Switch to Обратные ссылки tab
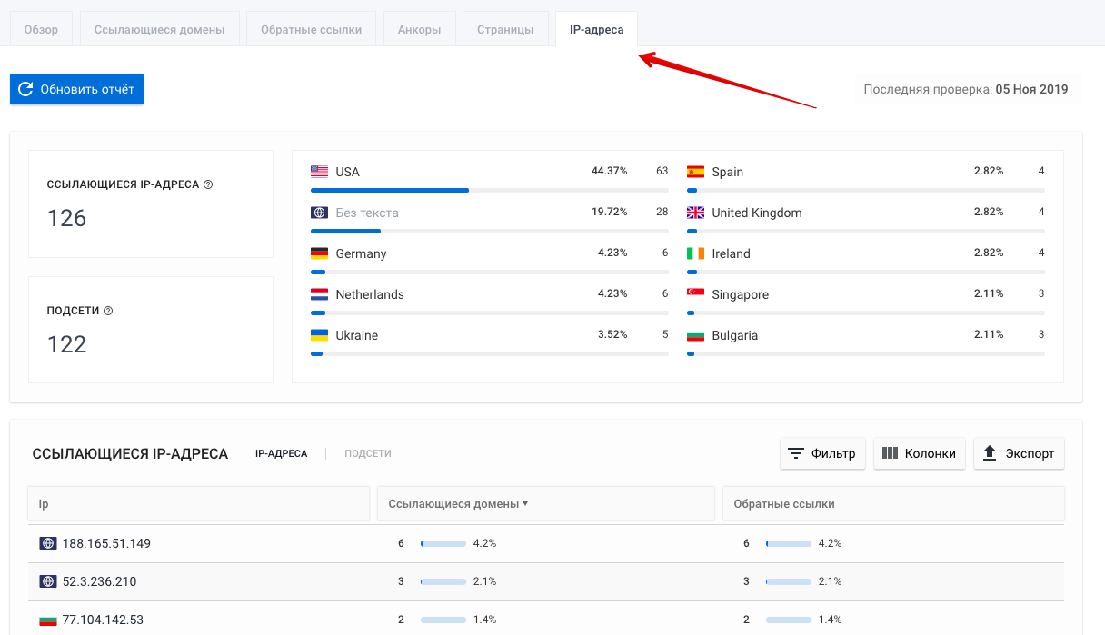Viewport: 1105px width, 635px height. click(311, 29)
